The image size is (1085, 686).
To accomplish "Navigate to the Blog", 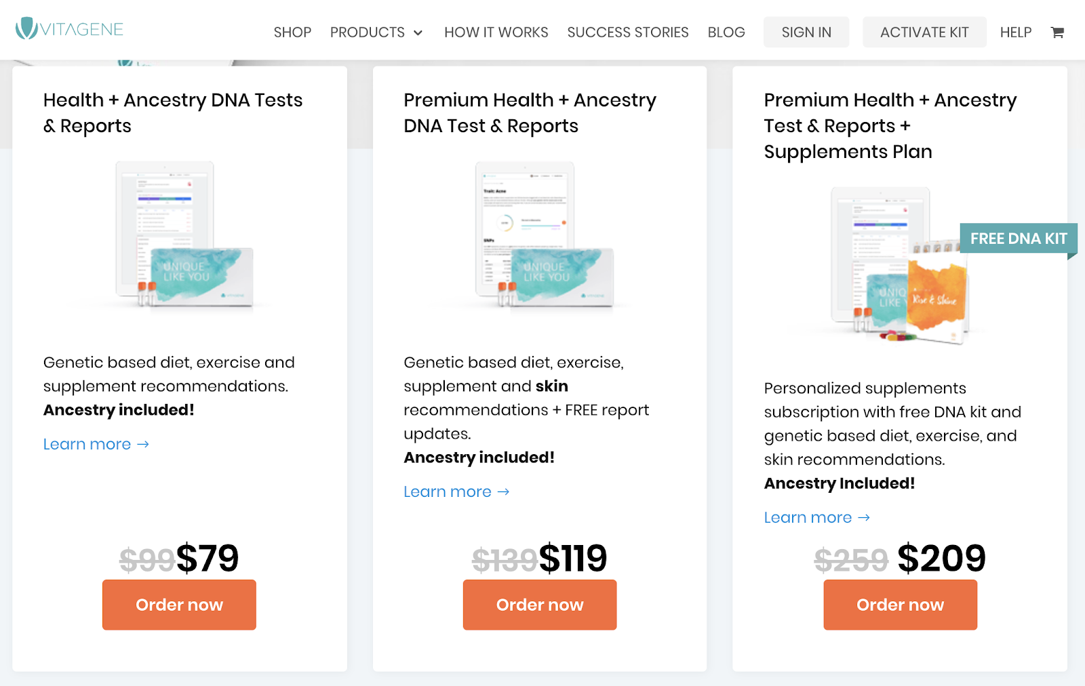I will click(x=726, y=33).
